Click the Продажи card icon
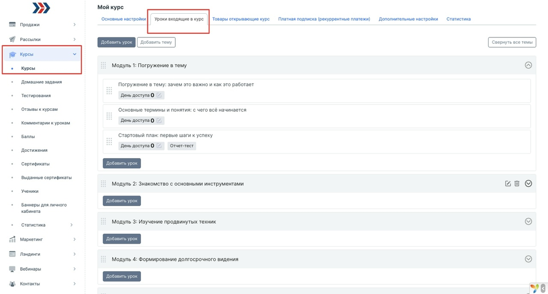This screenshot has height=294, width=548. [13, 25]
